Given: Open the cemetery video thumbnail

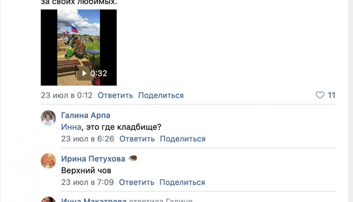Looking at the screenshot, I should [79, 48].
